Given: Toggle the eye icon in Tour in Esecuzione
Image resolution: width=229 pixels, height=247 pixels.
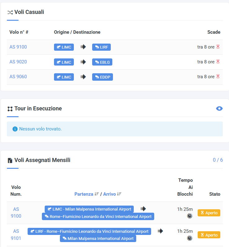Looking at the screenshot, I should click(x=219, y=109).
